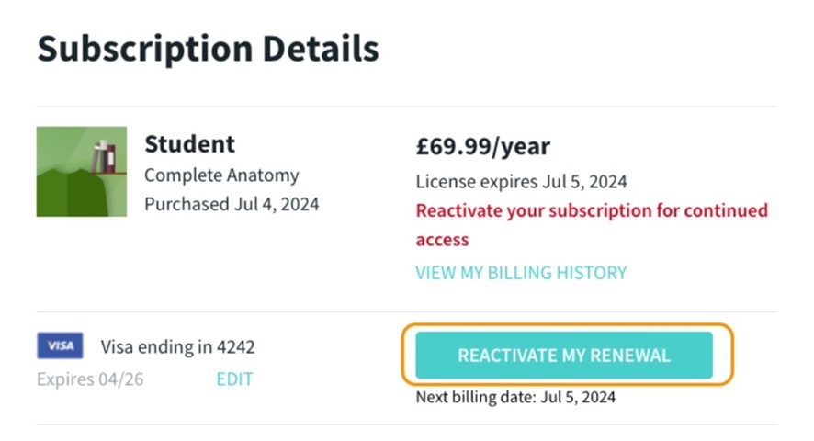Click the green jacket in Student thumbnail

point(69,188)
